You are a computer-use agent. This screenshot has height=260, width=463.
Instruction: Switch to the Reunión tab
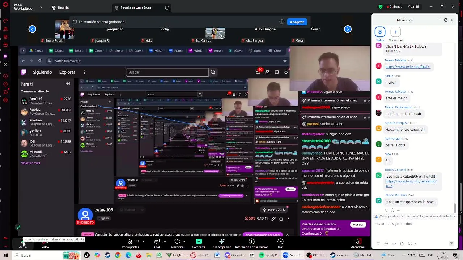pyautogui.click(x=60, y=8)
